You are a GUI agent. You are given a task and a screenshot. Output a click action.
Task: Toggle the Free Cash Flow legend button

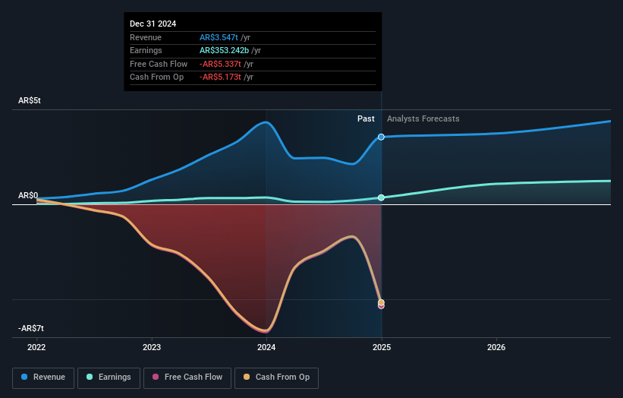pyautogui.click(x=187, y=377)
